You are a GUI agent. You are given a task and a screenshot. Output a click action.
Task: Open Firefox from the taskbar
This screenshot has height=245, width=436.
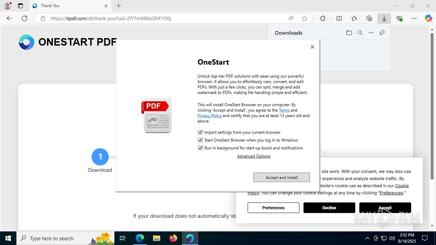pos(173,238)
